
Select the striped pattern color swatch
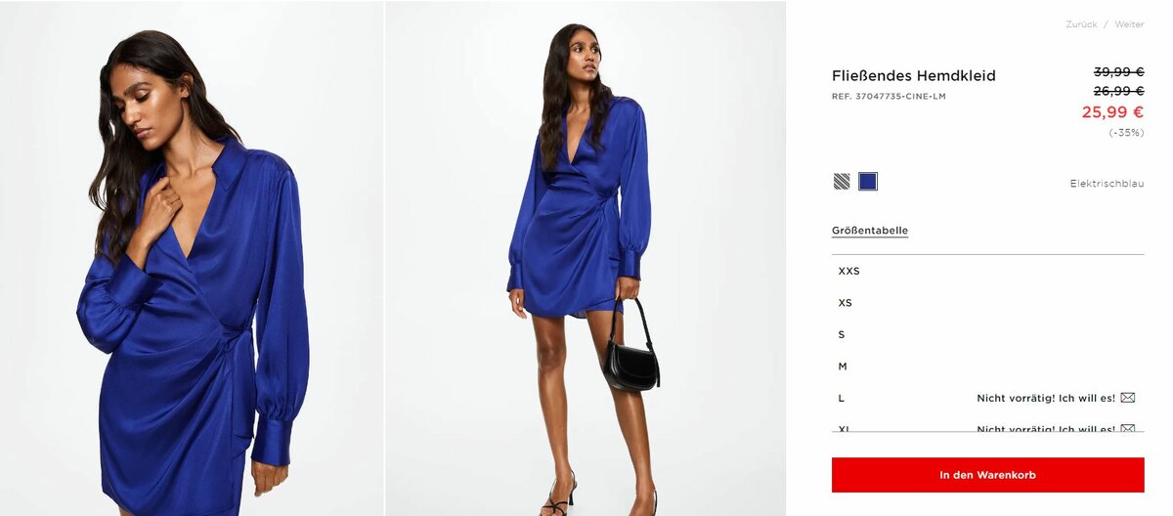click(842, 181)
